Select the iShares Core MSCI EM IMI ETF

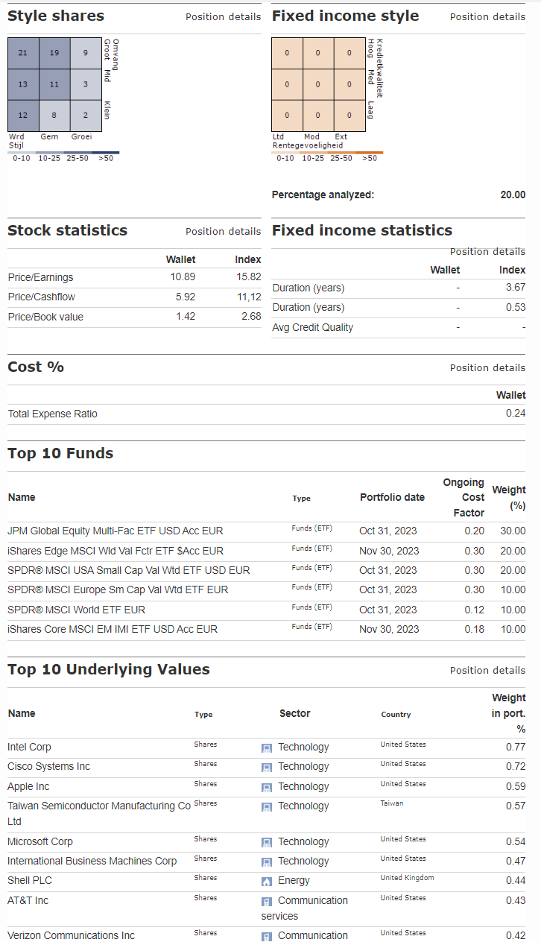[x=113, y=629]
